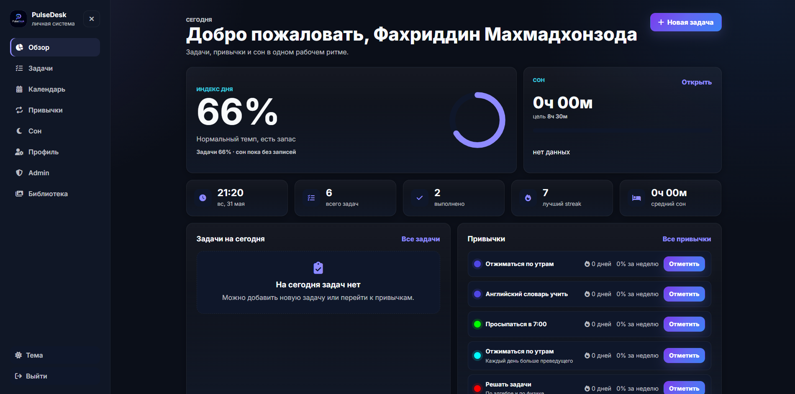Open the Сон section from sidebar

(55, 131)
